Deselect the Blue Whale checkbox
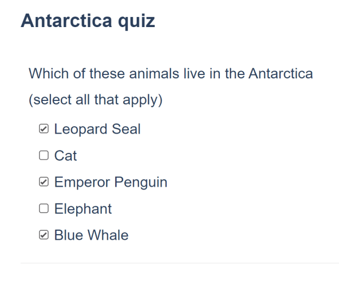 pos(44,235)
